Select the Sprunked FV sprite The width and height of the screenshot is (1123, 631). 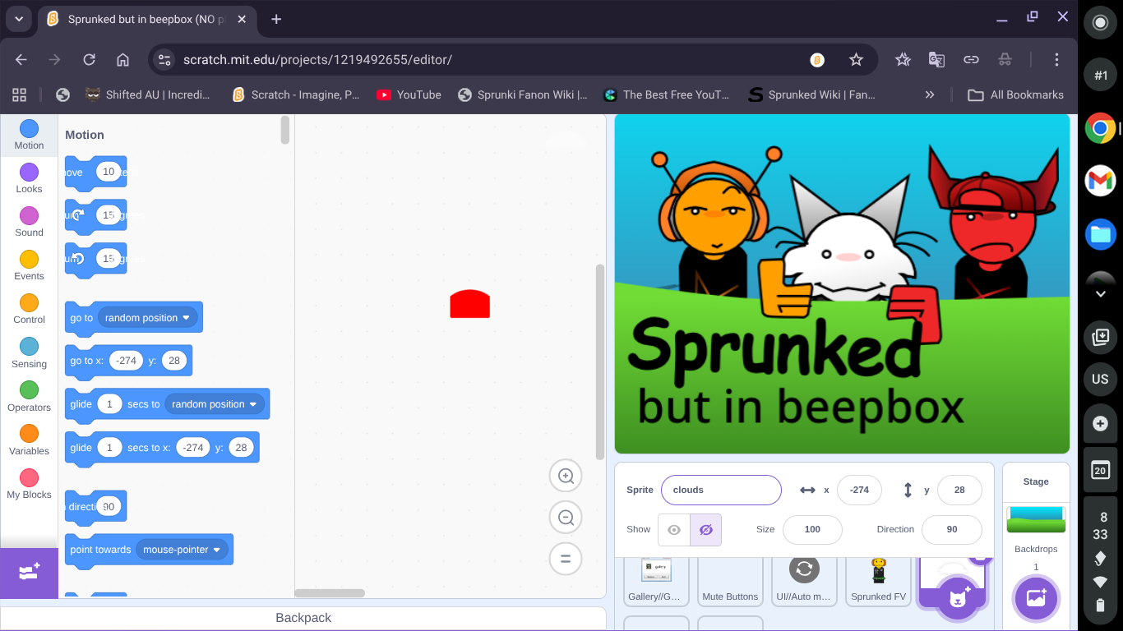click(878, 581)
